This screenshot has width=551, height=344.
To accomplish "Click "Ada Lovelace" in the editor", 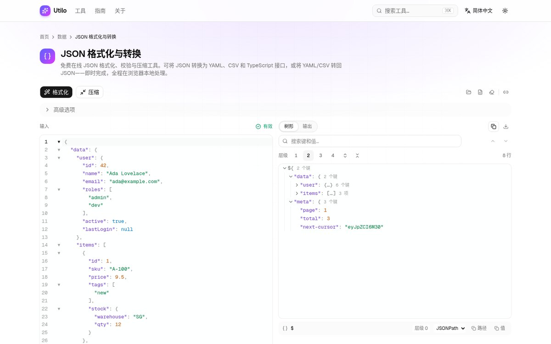I will pyautogui.click(x=127, y=173).
